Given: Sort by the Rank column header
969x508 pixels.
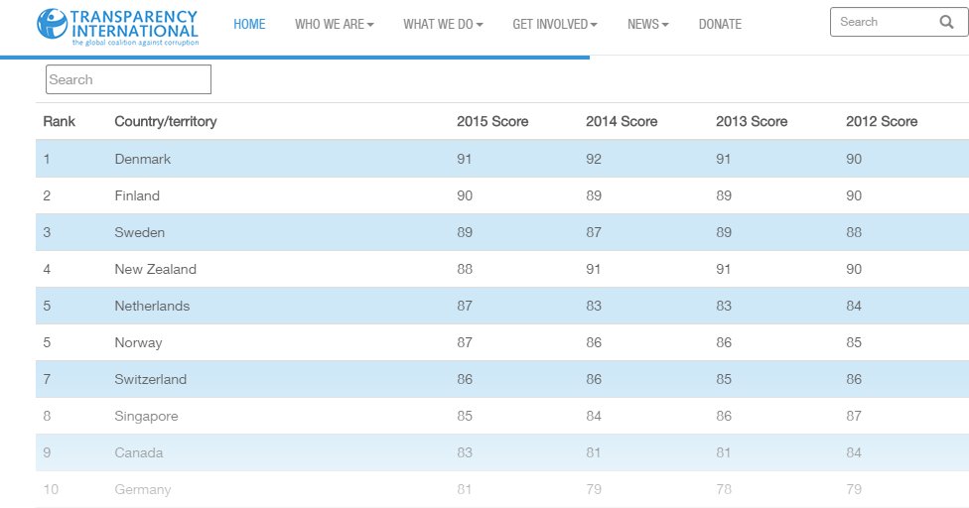Looking at the screenshot, I should [x=60, y=121].
